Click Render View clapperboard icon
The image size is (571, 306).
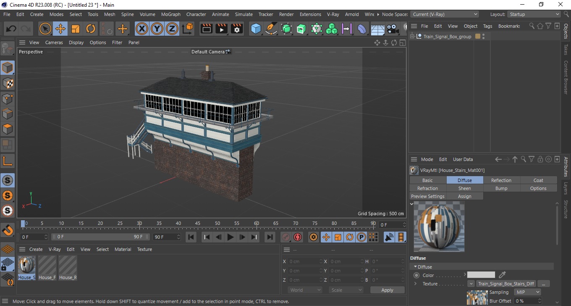tap(206, 29)
